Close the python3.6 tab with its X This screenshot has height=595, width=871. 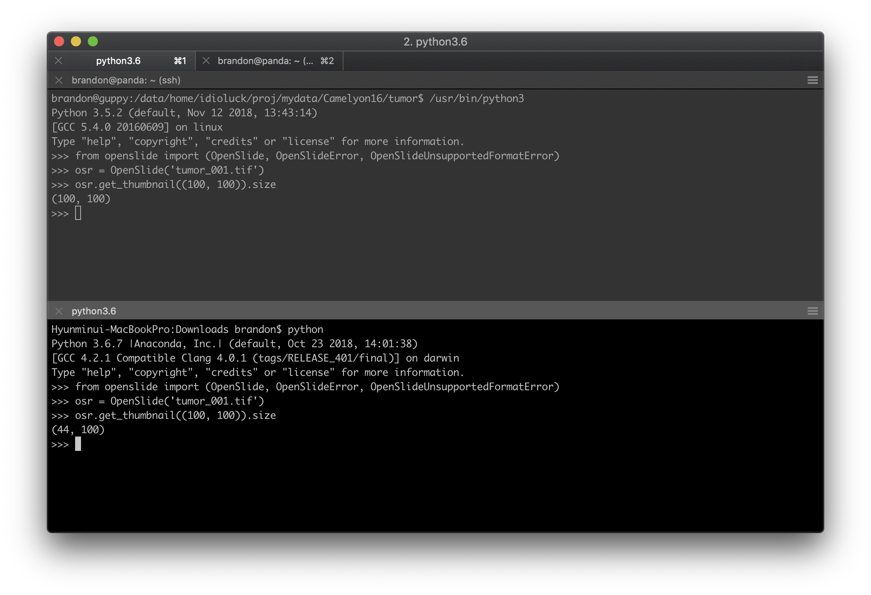point(59,61)
